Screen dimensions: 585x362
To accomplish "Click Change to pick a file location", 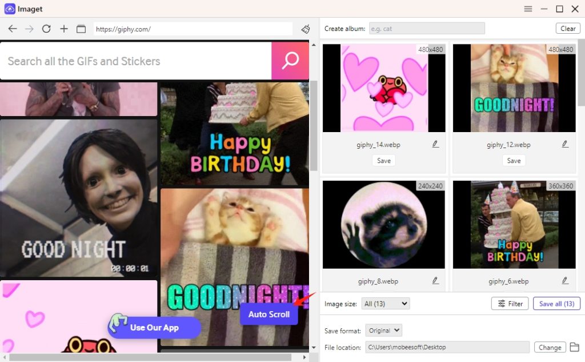I will click(x=550, y=347).
